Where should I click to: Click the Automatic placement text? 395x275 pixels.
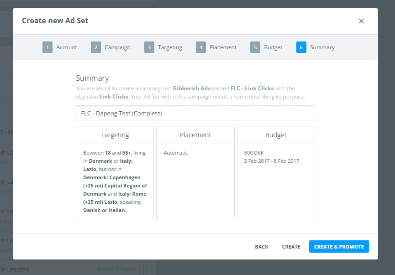(176, 153)
